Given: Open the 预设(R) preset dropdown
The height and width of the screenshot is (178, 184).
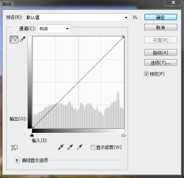Looking at the screenshot, I should tap(77, 17).
